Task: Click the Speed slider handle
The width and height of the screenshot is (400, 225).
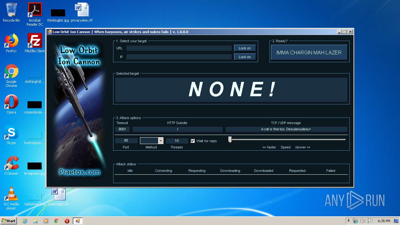Action: point(230,139)
